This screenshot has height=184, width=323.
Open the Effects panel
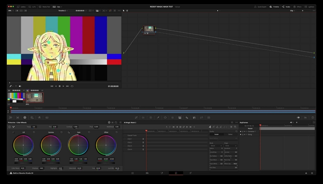(298, 7)
